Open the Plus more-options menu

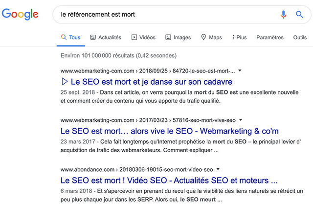click(239, 37)
